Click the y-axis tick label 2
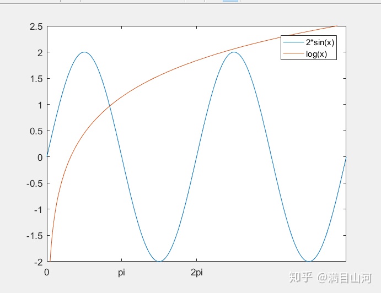The image size is (381, 293). (40, 53)
